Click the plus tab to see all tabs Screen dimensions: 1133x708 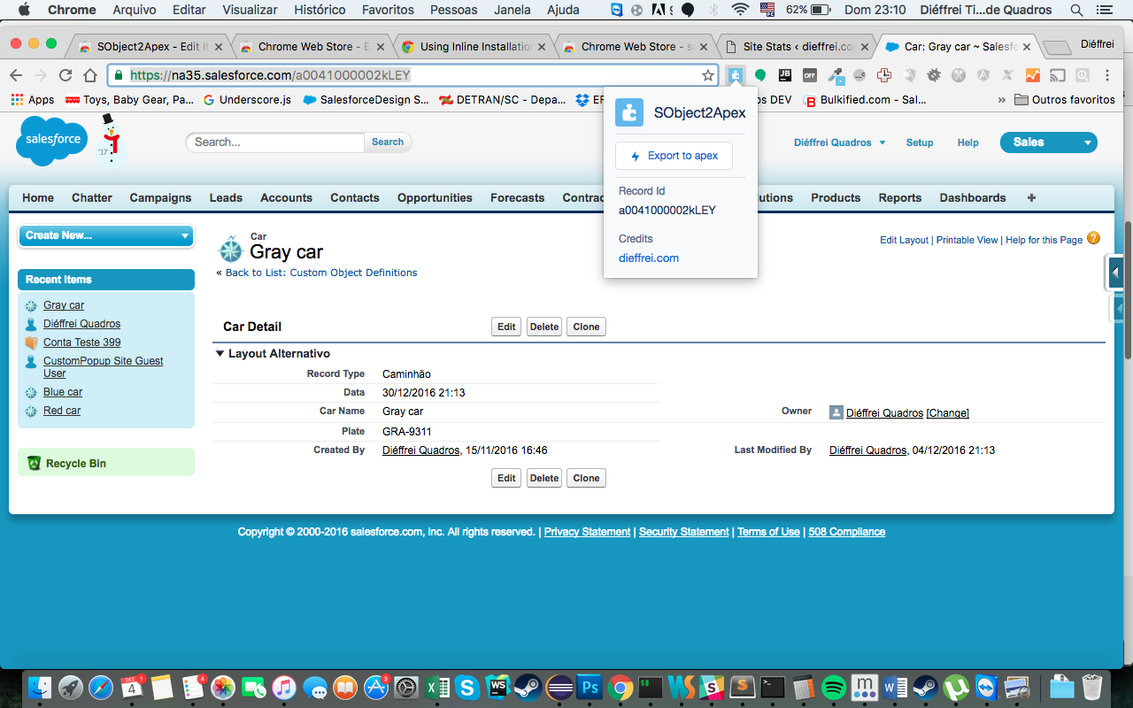click(x=1031, y=197)
